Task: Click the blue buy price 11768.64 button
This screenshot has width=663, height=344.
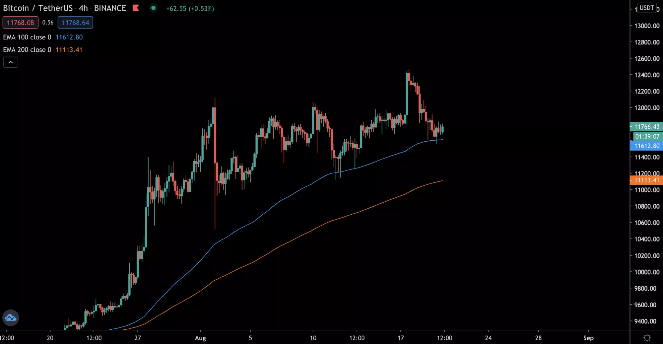Action: (75, 23)
